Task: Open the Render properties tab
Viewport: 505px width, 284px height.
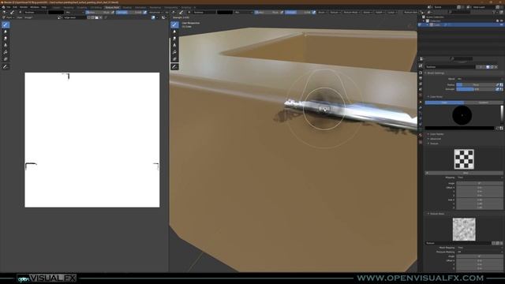Action: tap(421, 73)
